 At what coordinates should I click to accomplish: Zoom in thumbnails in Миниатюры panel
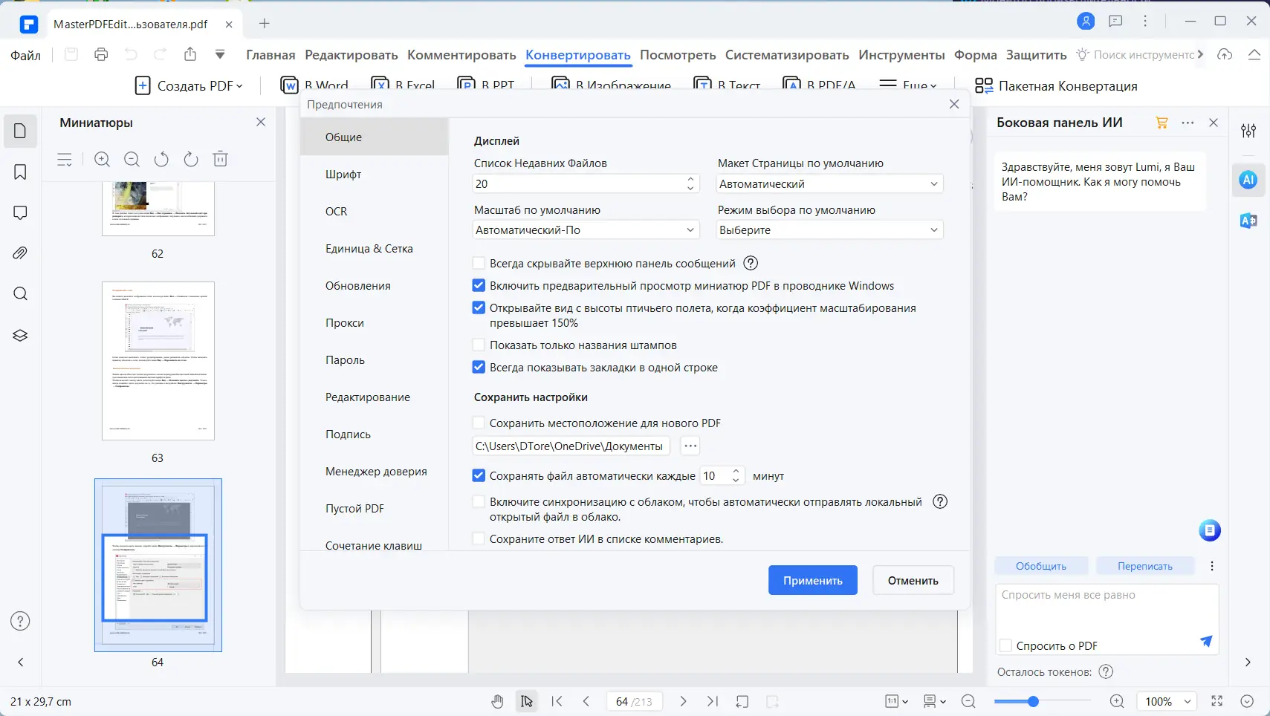click(103, 159)
